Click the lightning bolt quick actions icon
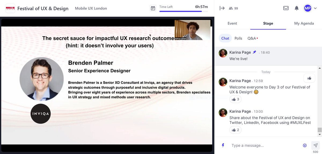Screen dimensions: 322x154 pyautogui.click(x=223, y=145)
